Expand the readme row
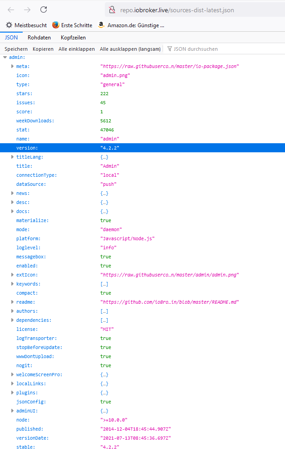The image size is (285, 451). [12, 302]
